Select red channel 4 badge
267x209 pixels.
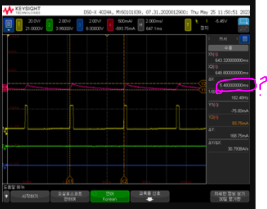click(110, 25)
